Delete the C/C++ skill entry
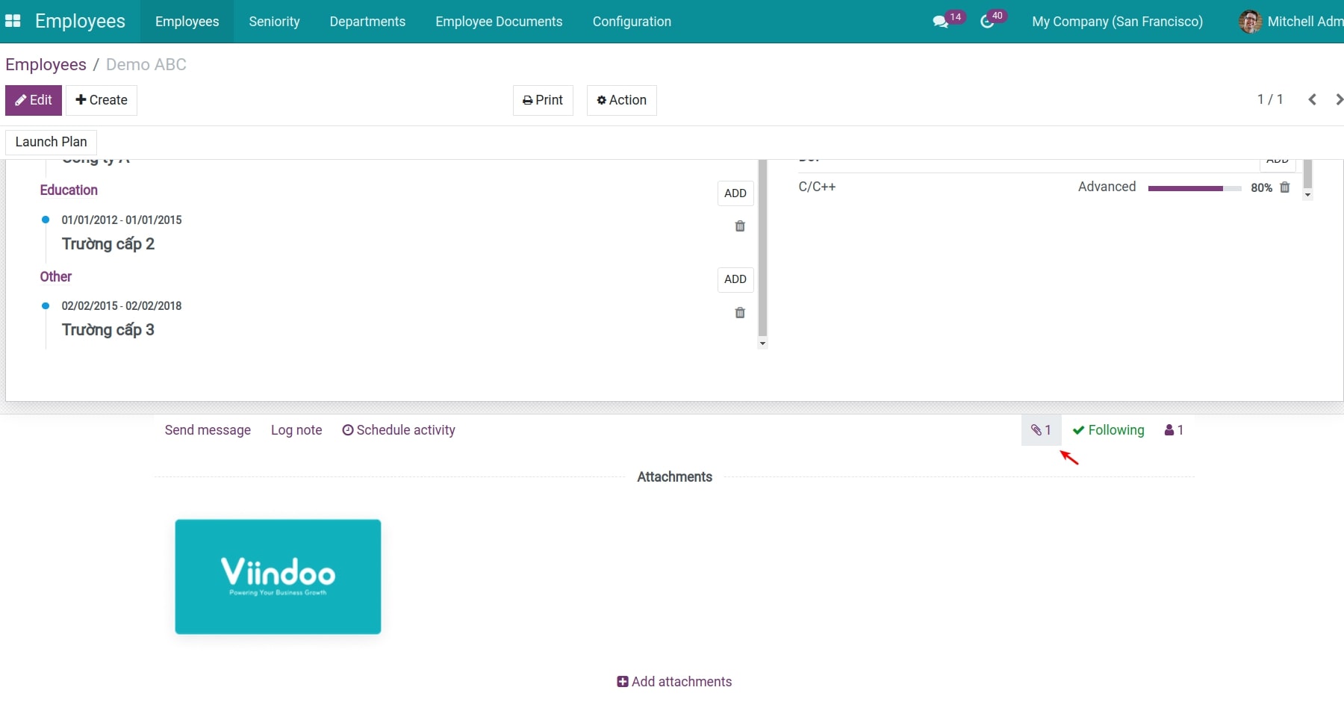Screen dimensions: 1344x702 1285,187
